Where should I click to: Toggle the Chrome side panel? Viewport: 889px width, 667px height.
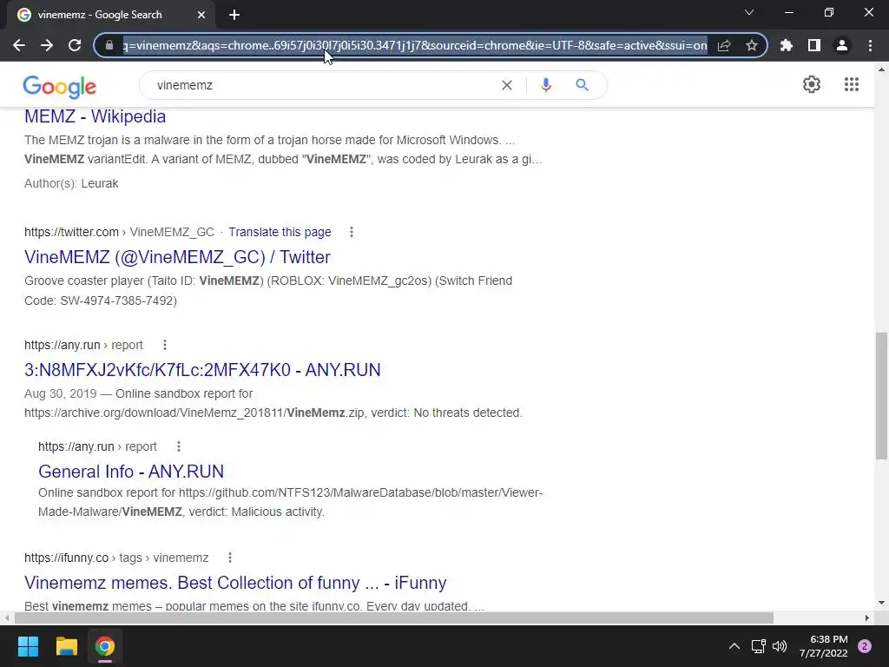point(814,45)
